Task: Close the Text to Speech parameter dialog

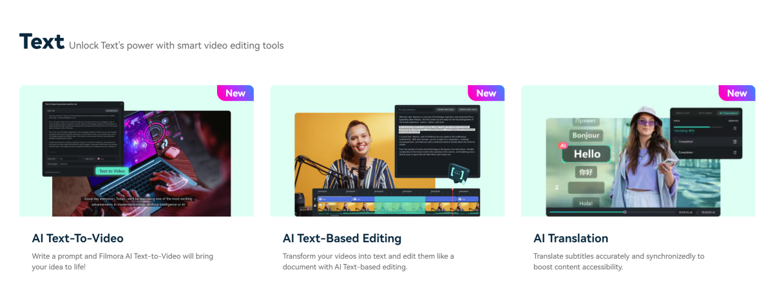Action: pyautogui.click(x=121, y=104)
